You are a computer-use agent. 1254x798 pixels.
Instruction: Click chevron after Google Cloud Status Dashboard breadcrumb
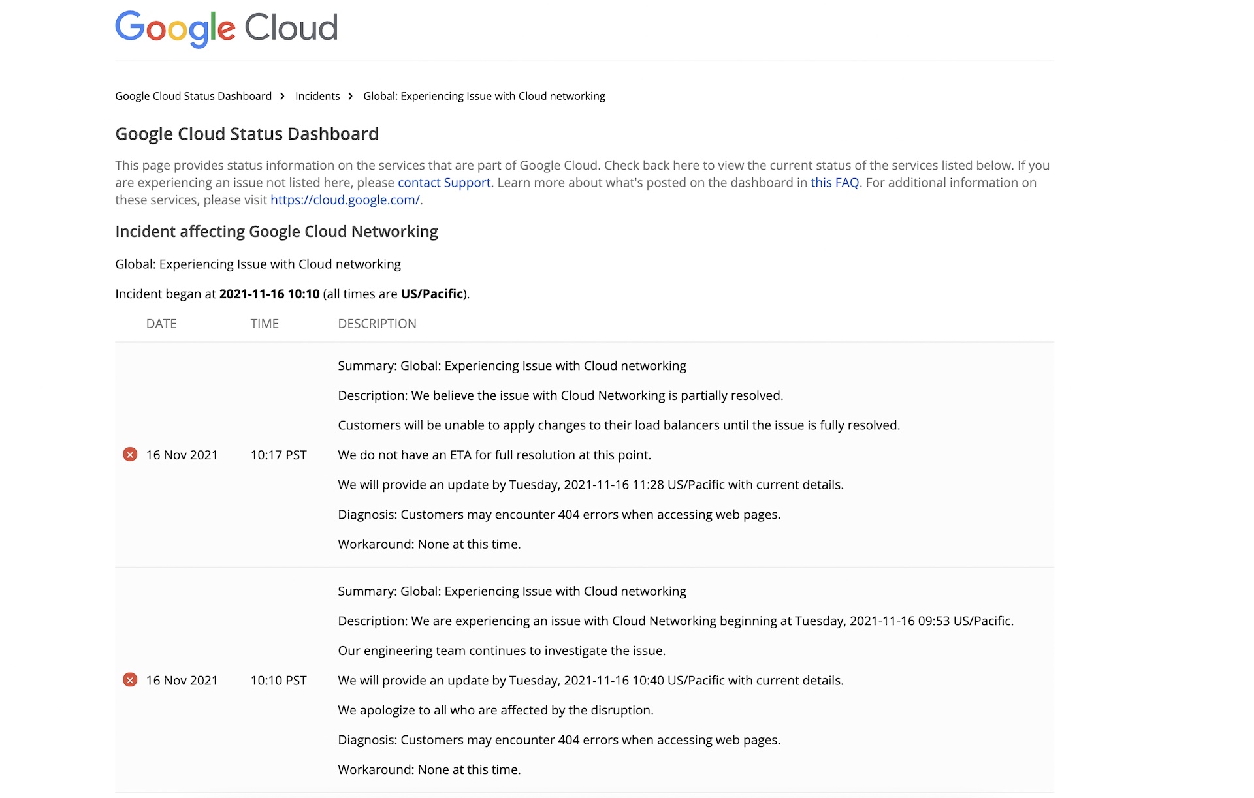click(282, 96)
